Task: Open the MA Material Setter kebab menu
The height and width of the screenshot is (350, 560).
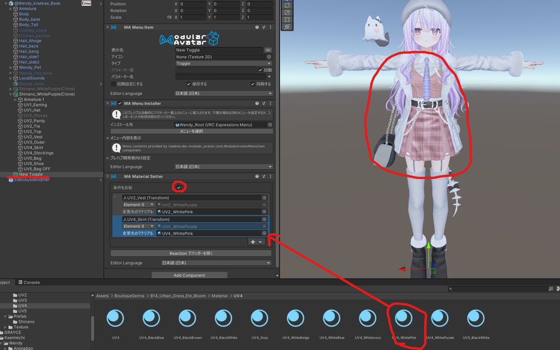Action: (270, 176)
